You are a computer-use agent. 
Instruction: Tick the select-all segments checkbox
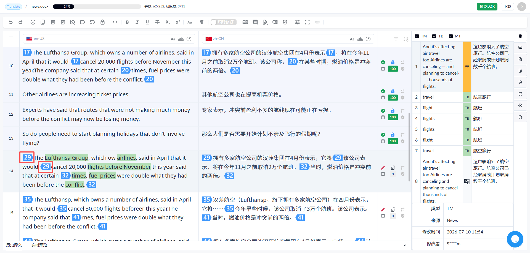(11, 39)
